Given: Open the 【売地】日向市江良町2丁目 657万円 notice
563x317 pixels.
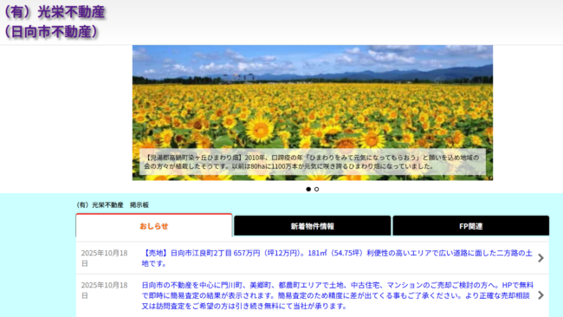Looking at the screenshot, I should pos(337,258).
